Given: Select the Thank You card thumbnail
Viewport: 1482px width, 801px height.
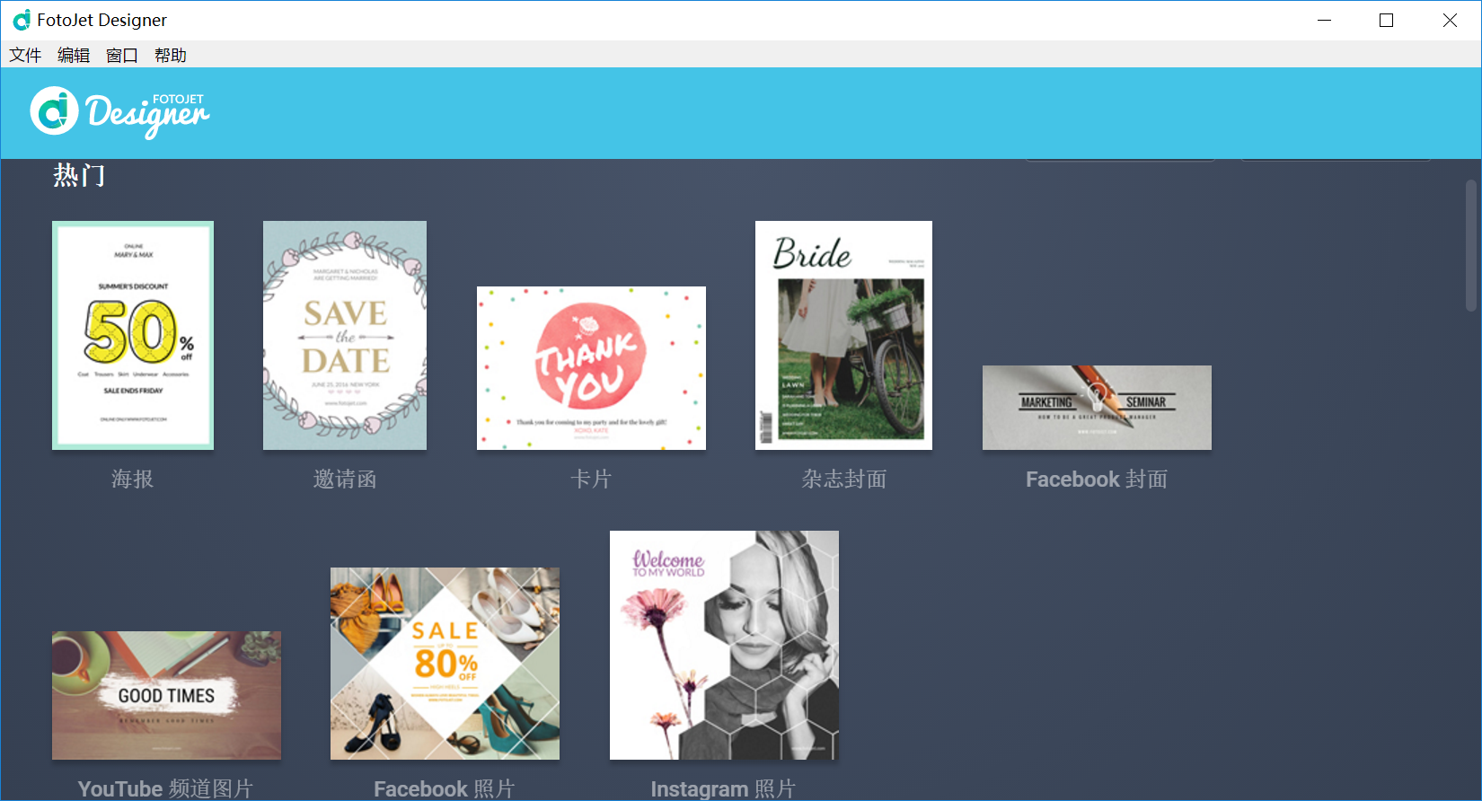Looking at the screenshot, I should pos(591,368).
